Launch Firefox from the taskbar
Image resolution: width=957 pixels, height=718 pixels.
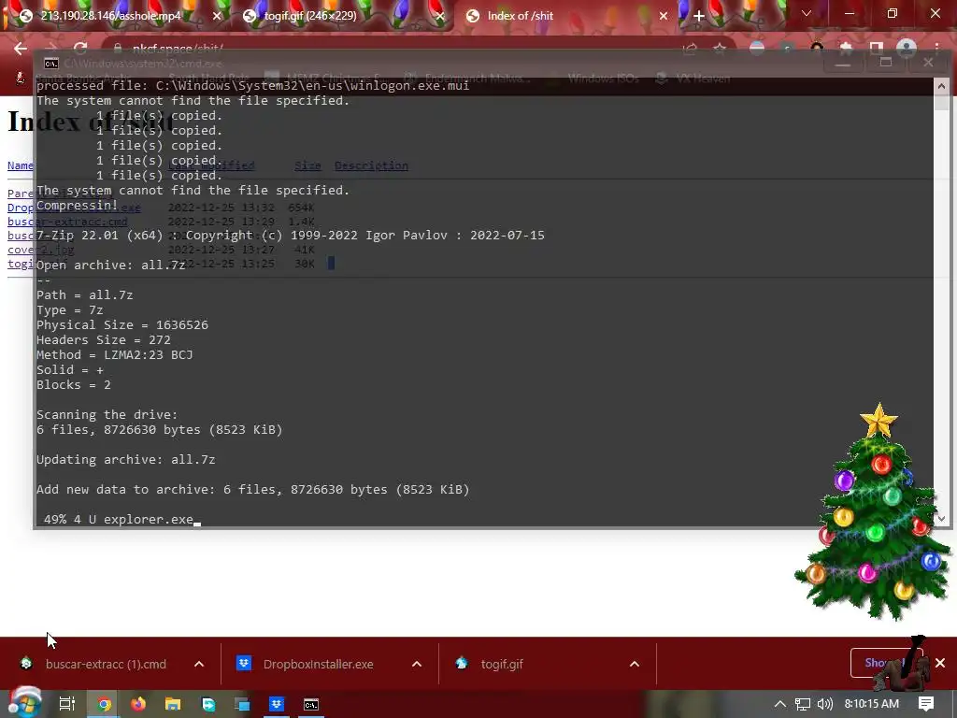138,704
